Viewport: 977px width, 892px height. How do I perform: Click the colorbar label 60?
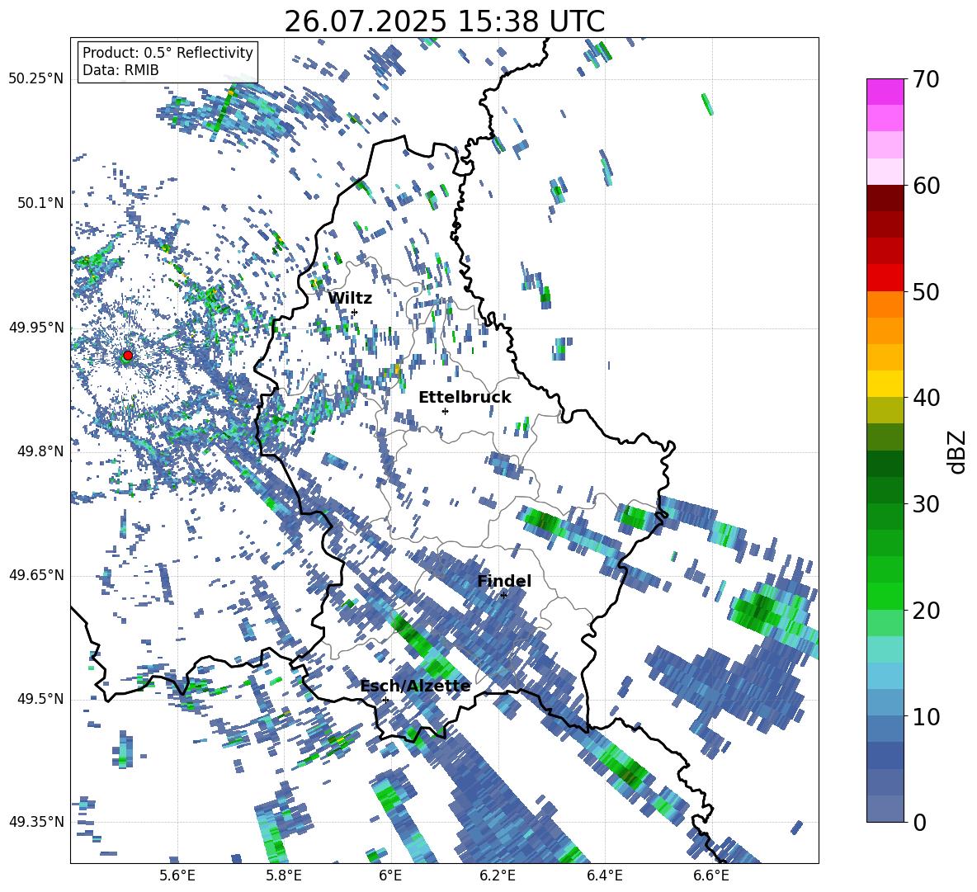(926, 186)
